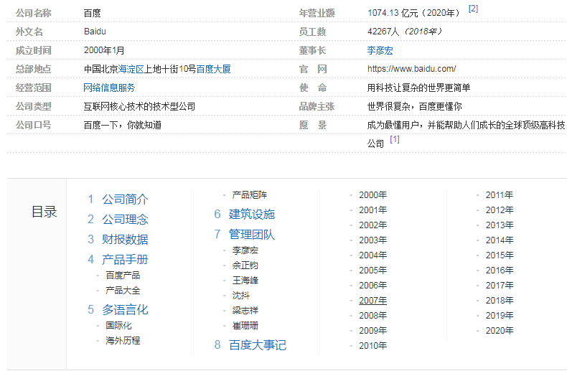
Task: Go to 梁志祥 in contents
Action: pos(245,311)
